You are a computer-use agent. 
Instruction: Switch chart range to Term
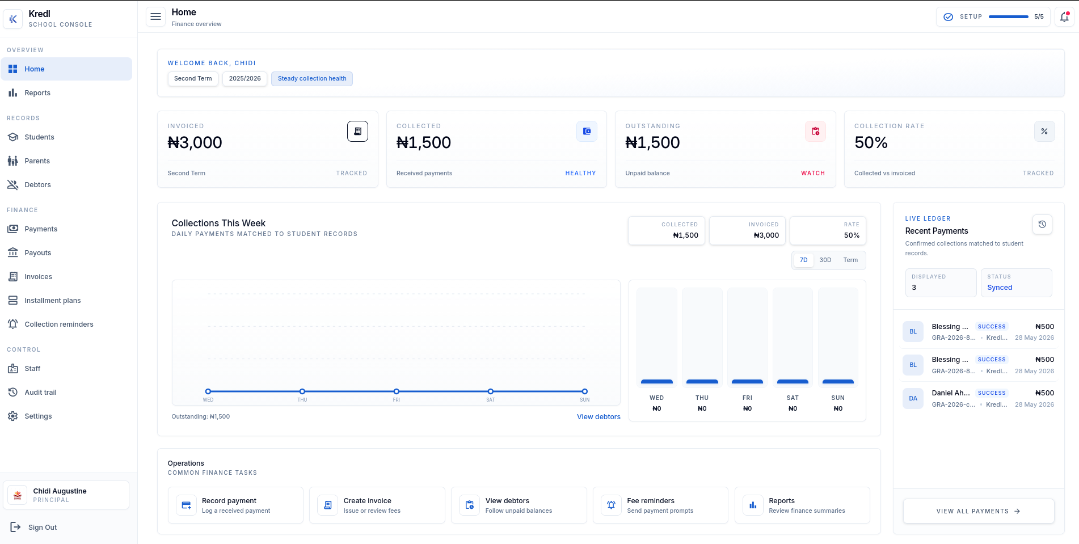(850, 260)
